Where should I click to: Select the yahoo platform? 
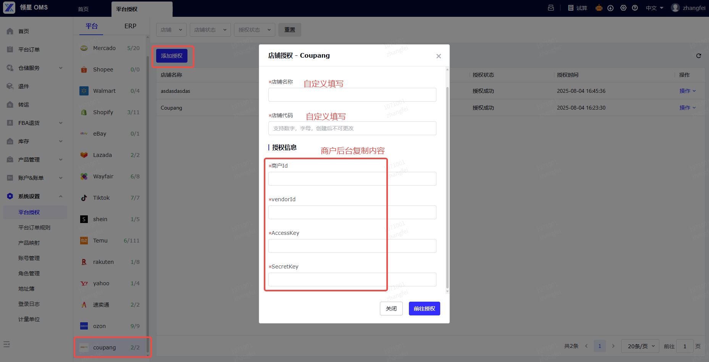pyautogui.click(x=110, y=283)
